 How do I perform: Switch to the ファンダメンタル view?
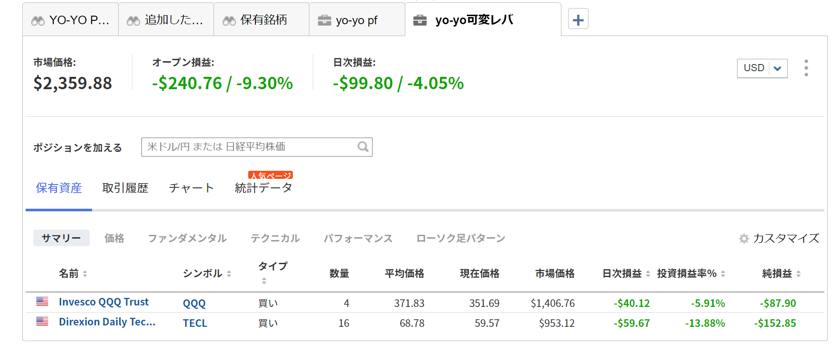[x=187, y=238]
